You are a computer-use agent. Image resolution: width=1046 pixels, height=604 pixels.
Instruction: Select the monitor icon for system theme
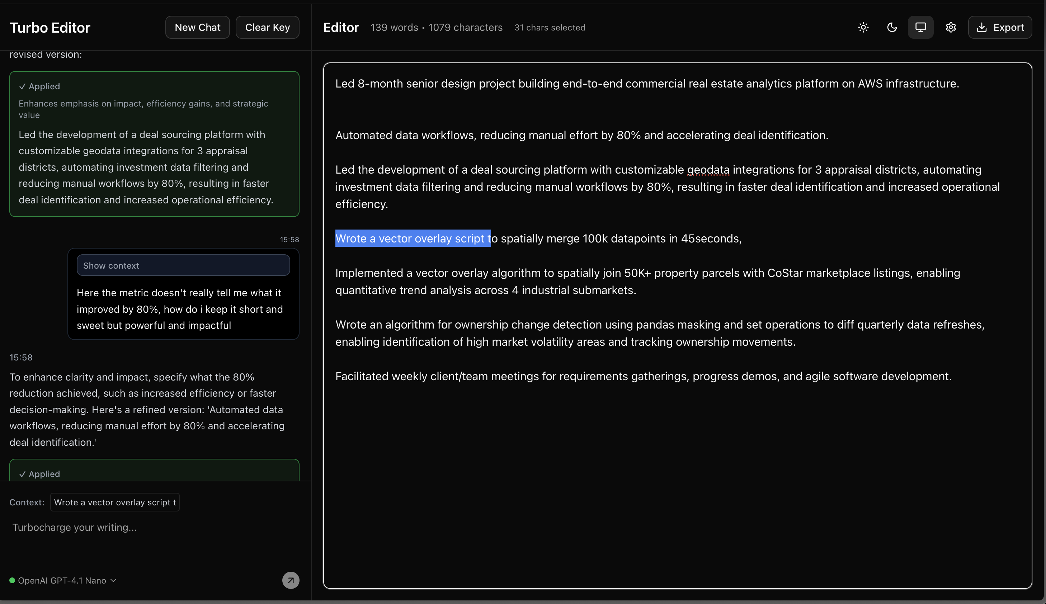(920, 27)
